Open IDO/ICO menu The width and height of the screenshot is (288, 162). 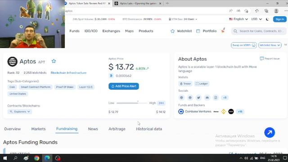pyautogui.click(x=91, y=31)
